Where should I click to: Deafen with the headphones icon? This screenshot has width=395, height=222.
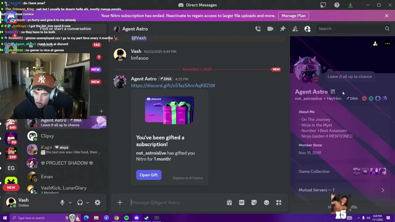pyautogui.click(x=80, y=203)
